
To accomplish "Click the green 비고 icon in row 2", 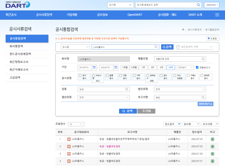I will pyautogui.click(x=212, y=146).
